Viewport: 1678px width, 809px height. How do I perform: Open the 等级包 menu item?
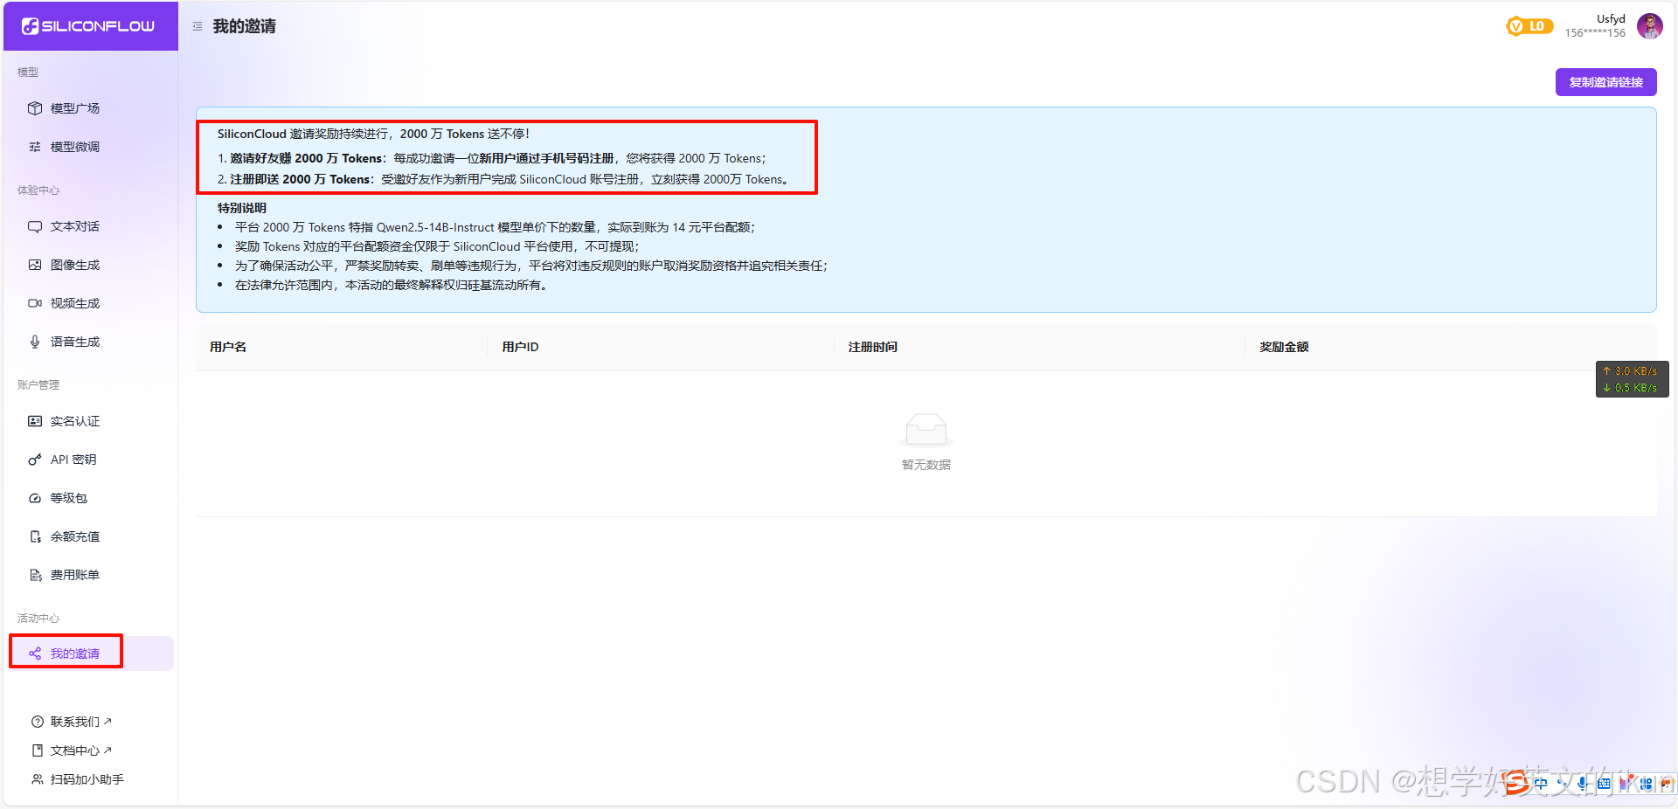68,498
